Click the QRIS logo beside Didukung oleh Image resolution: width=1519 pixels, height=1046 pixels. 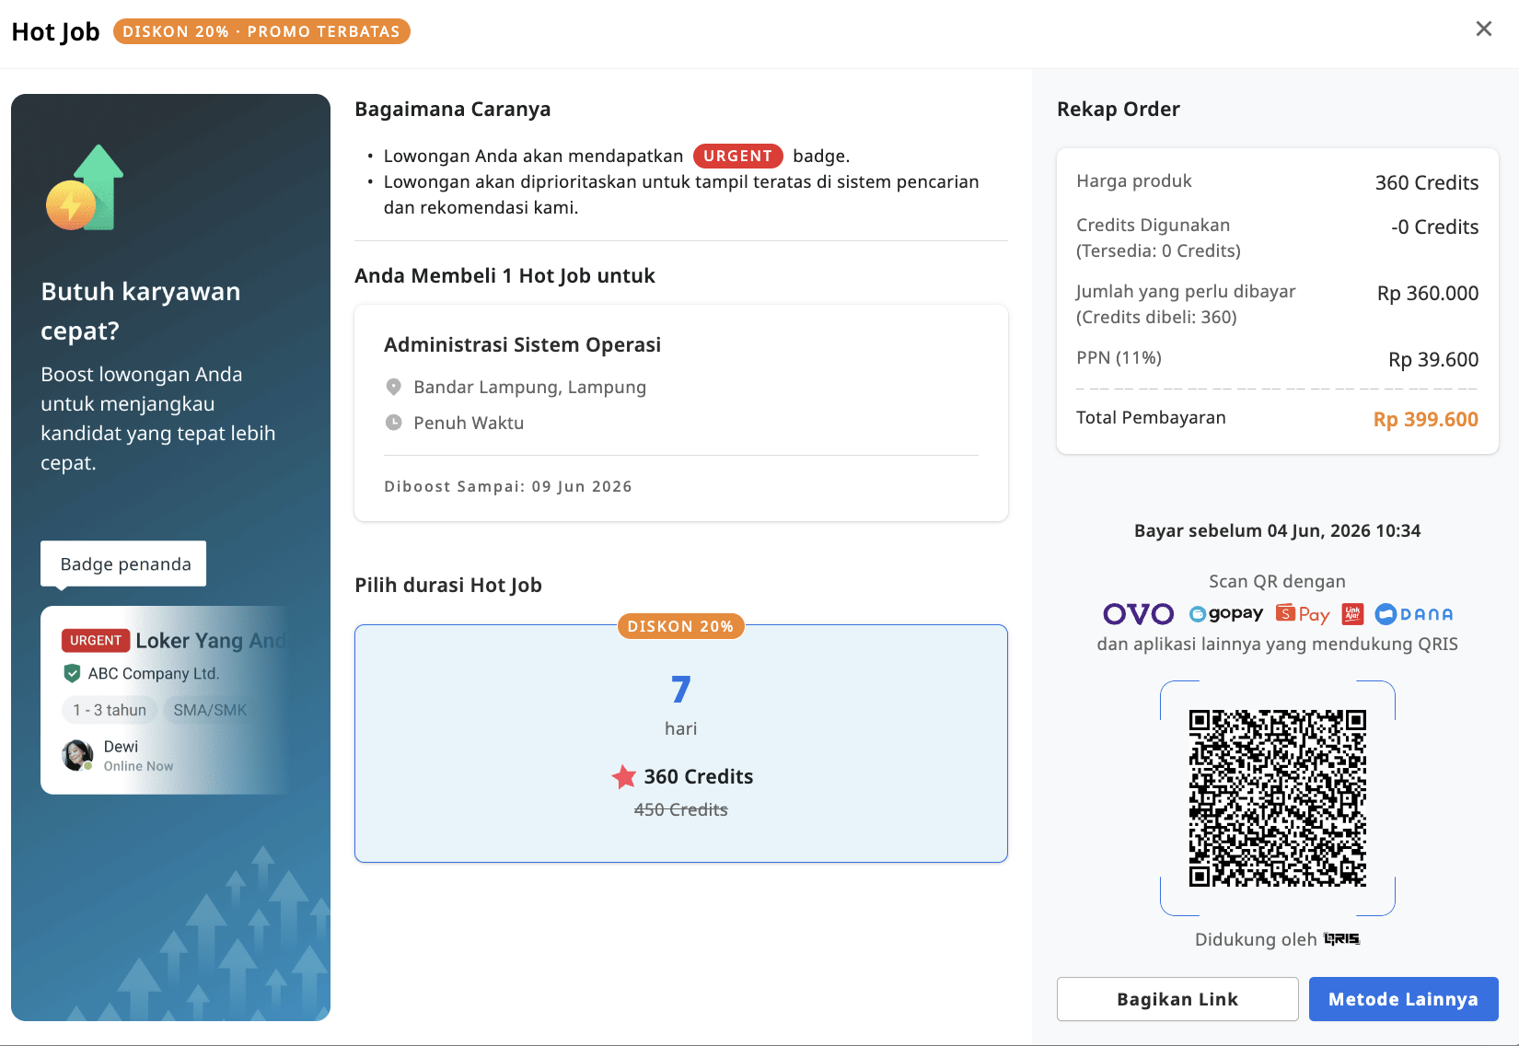pos(1341,939)
